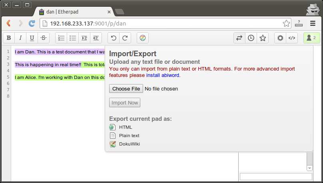This screenshot has width=323, height=183.
Task: Open share and embed code dialog
Action: [x=292, y=38]
